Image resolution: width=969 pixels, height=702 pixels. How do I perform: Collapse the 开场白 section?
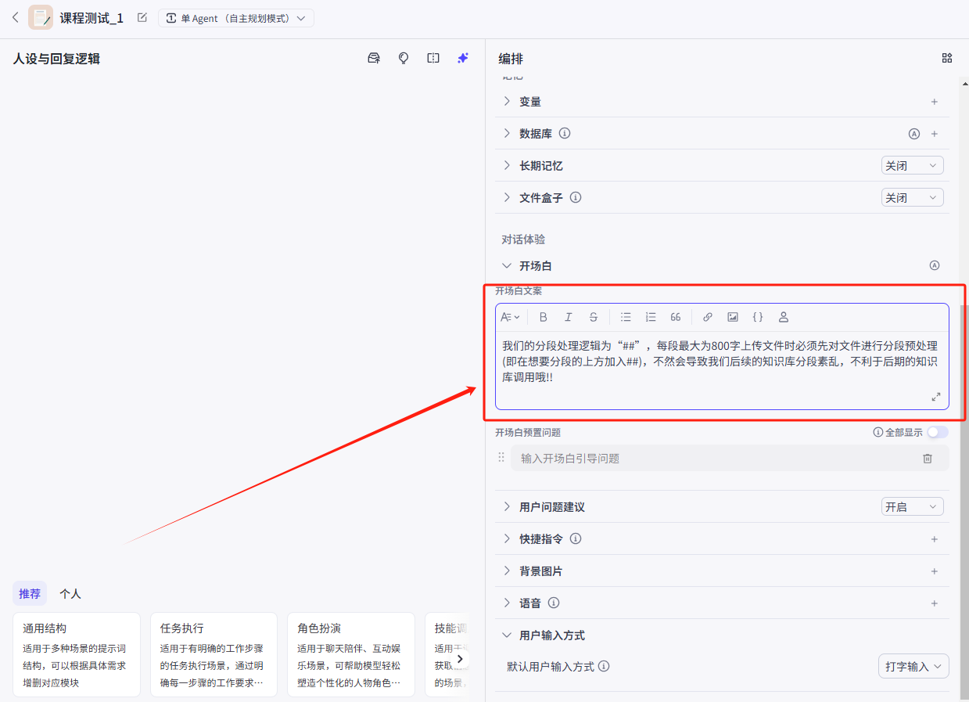pyautogui.click(x=507, y=266)
